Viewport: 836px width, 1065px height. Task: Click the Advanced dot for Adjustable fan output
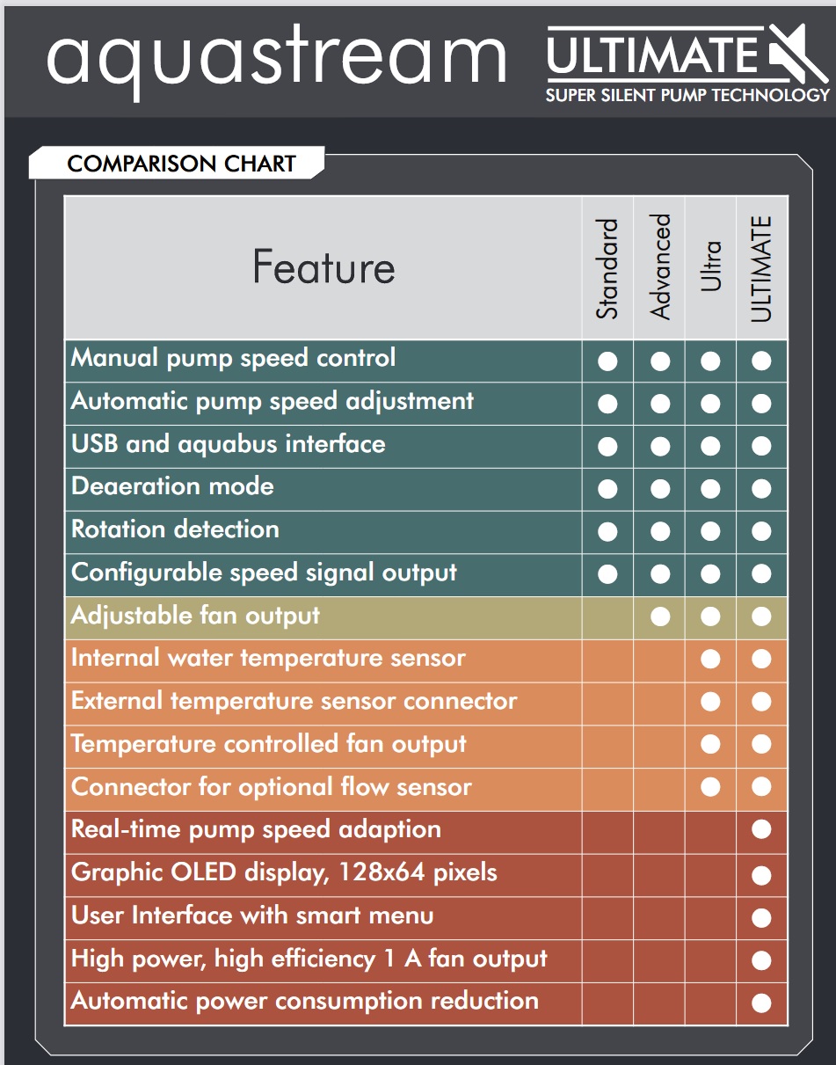[x=659, y=618]
